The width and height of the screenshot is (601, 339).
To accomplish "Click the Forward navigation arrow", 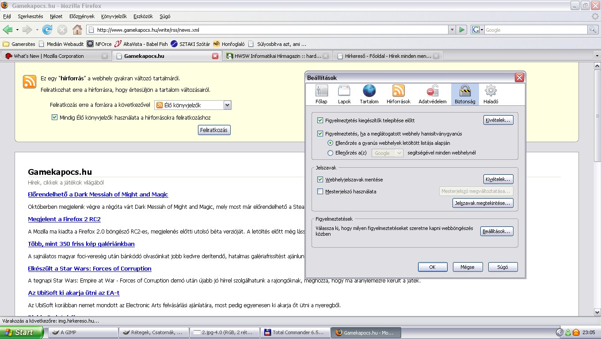I will 27,30.
